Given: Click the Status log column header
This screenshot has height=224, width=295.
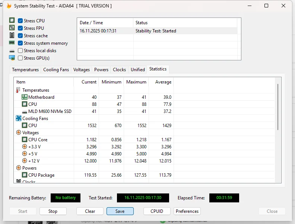Looking at the screenshot, I should click(x=185, y=23).
